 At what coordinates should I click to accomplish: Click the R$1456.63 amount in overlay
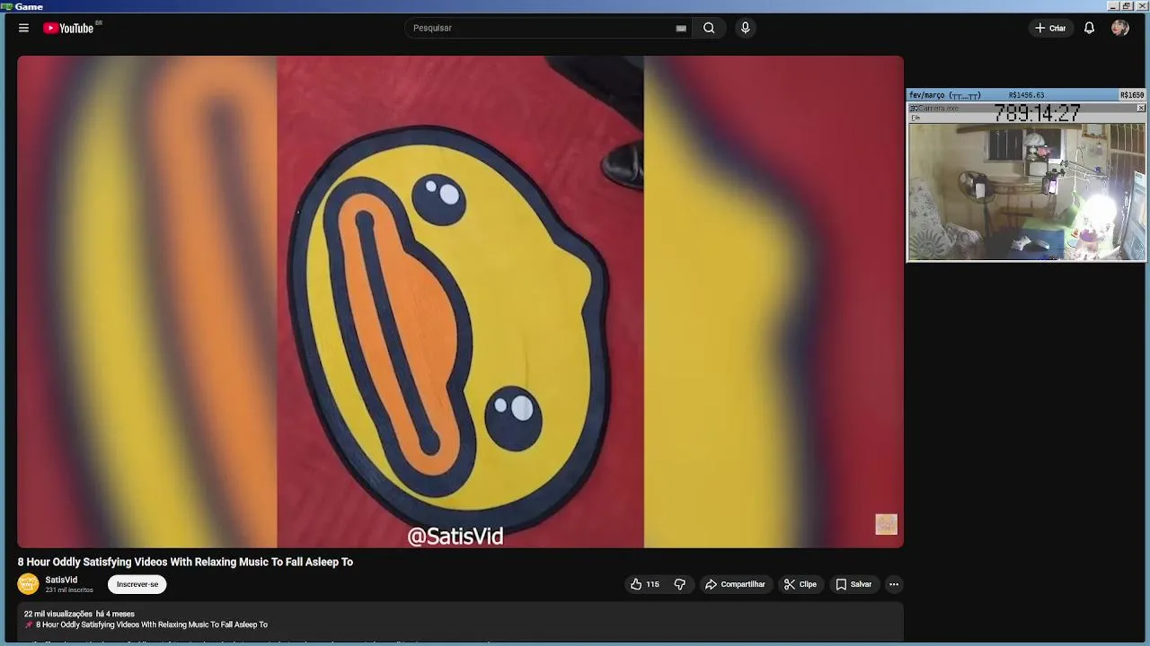1026,95
